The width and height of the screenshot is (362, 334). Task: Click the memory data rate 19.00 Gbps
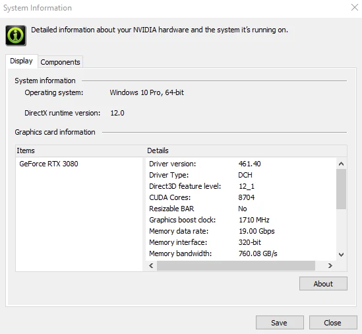point(256,231)
